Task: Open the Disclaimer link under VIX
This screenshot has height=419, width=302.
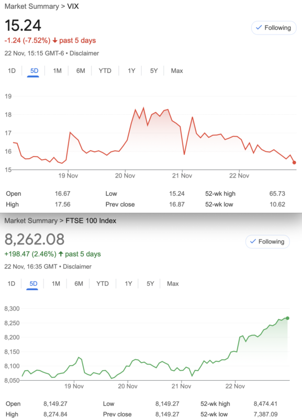Action: pyautogui.click(x=84, y=53)
